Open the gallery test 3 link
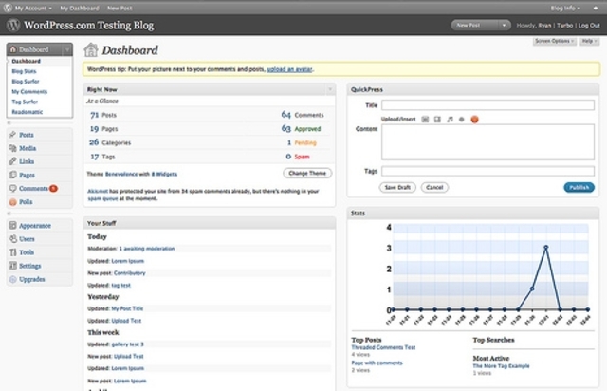 127,344
